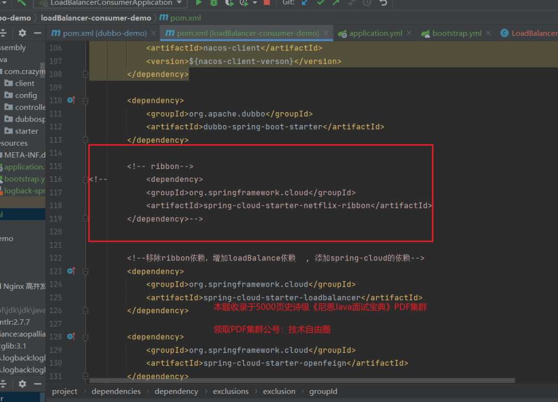Collapse the dependency block at line 110

click(x=86, y=100)
